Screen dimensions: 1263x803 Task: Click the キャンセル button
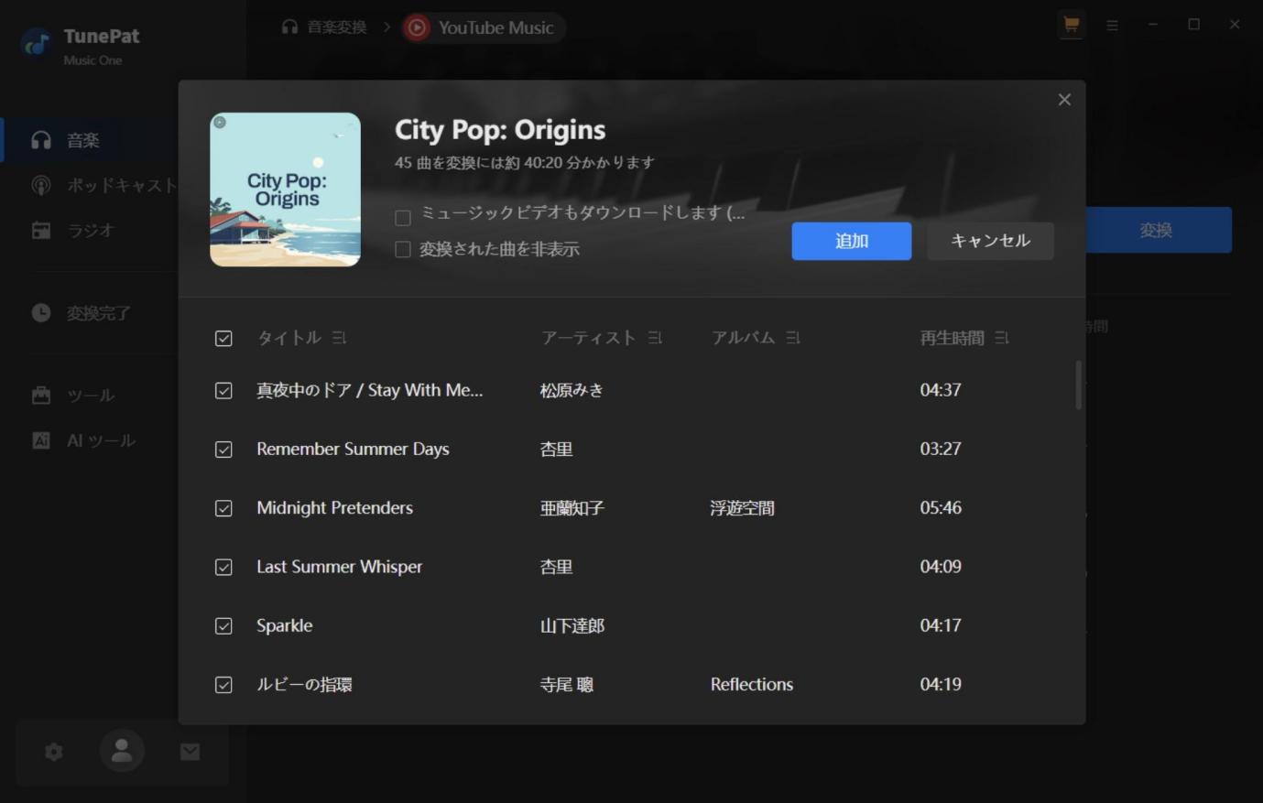(x=990, y=241)
